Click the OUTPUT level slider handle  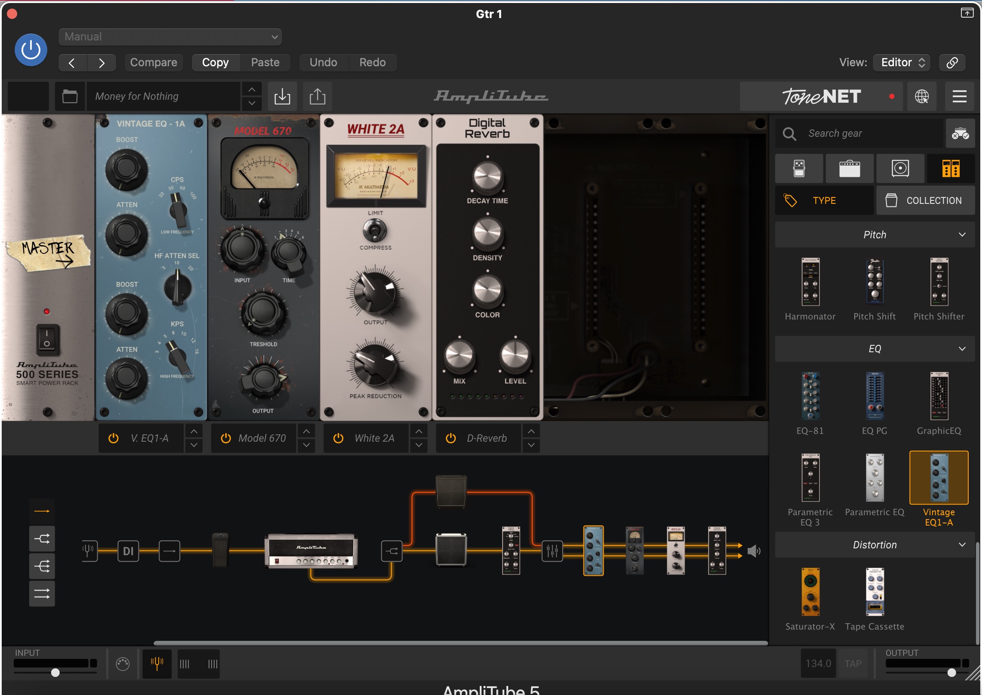[951, 673]
